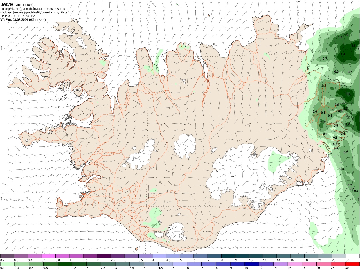The height and width of the screenshot is (270, 360).
Task: Click the 30 label under the lower legend row
Action: click(347, 268)
